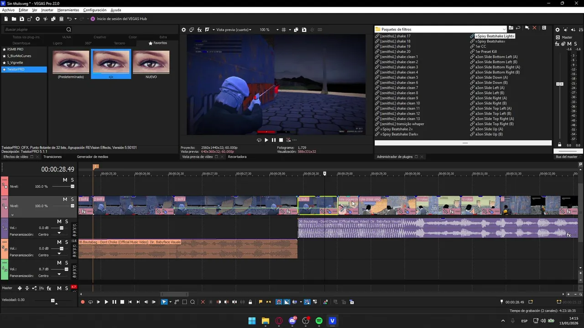Switch to the Transiciones tab
The height and width of the screenshot is (328, 584).
click(x=52, y=157)
